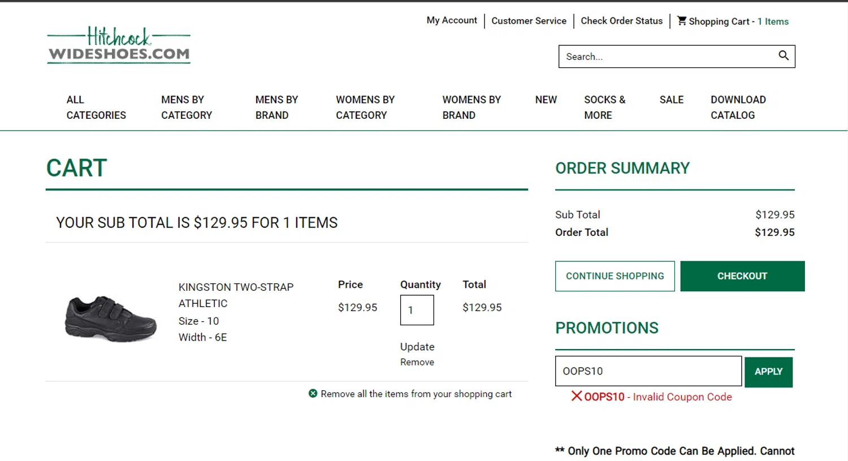Click the shopping cart icon in header
848x461 pixels.
click(682, 21)
